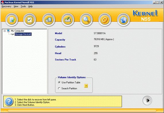Click the blue question mark info icon
This screenshot has height=113, width=164.
[9, 101]
